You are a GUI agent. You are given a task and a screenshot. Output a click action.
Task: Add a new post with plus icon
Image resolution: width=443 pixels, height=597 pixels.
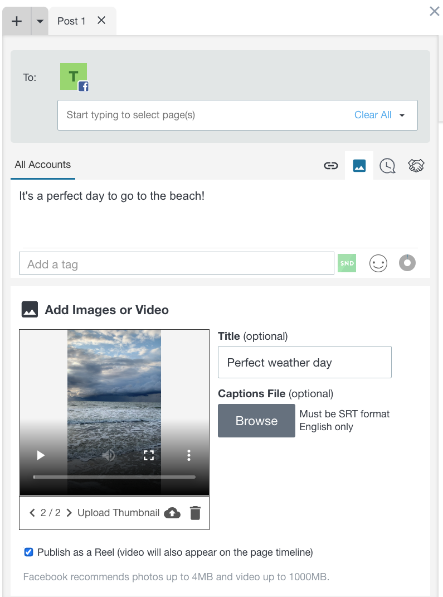[17, 21]
